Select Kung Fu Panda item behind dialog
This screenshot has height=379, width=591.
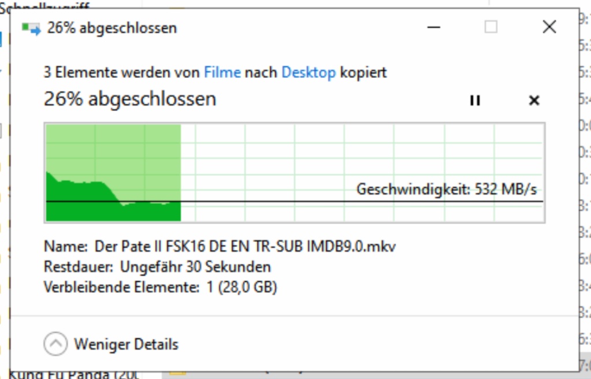point(74,375)
